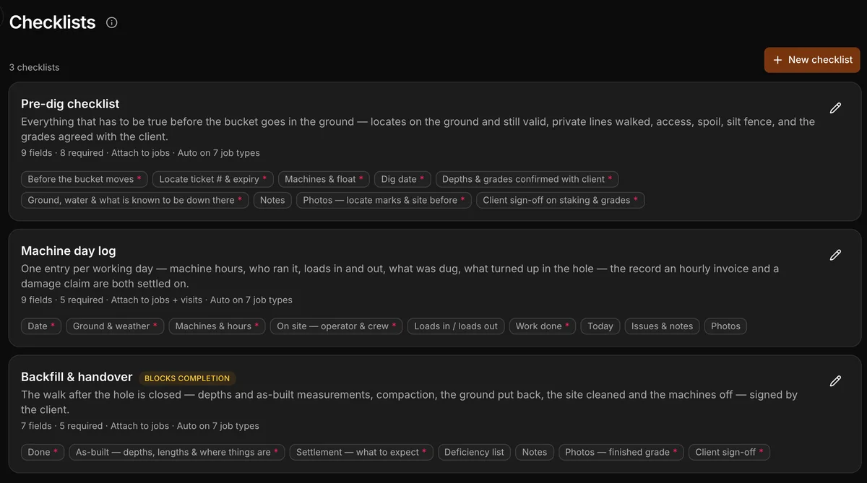Open the Pre-dig checklist title
This screenshot has height=483, width=867.
click(70, 104)
